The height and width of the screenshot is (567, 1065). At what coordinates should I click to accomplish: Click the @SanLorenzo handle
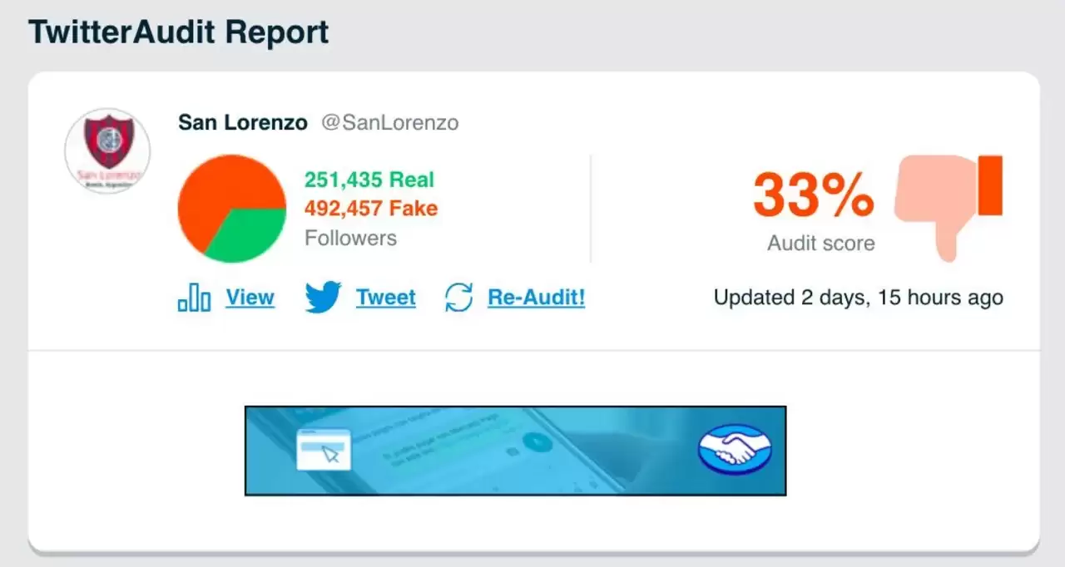(389, 122)
